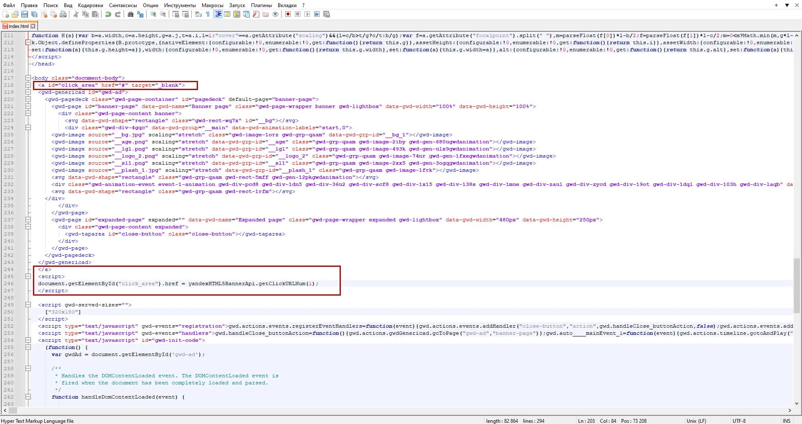Open the Document Map panel icon
Viewport: 802px width, 424px height.
pyautogui.click(x=237, y=15)
